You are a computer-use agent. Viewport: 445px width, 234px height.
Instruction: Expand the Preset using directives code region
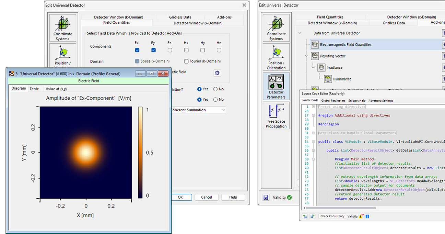click(313, 107)
